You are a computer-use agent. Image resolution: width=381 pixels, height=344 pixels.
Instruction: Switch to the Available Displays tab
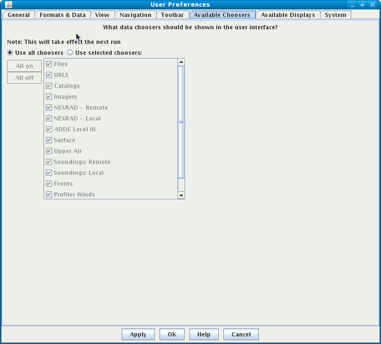click(288, 15)
